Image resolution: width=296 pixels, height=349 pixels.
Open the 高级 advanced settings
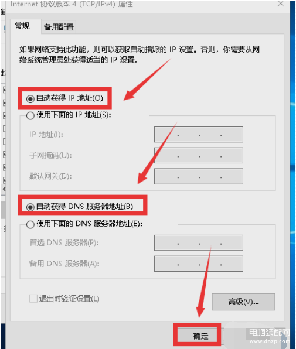[x=243, y=302]
